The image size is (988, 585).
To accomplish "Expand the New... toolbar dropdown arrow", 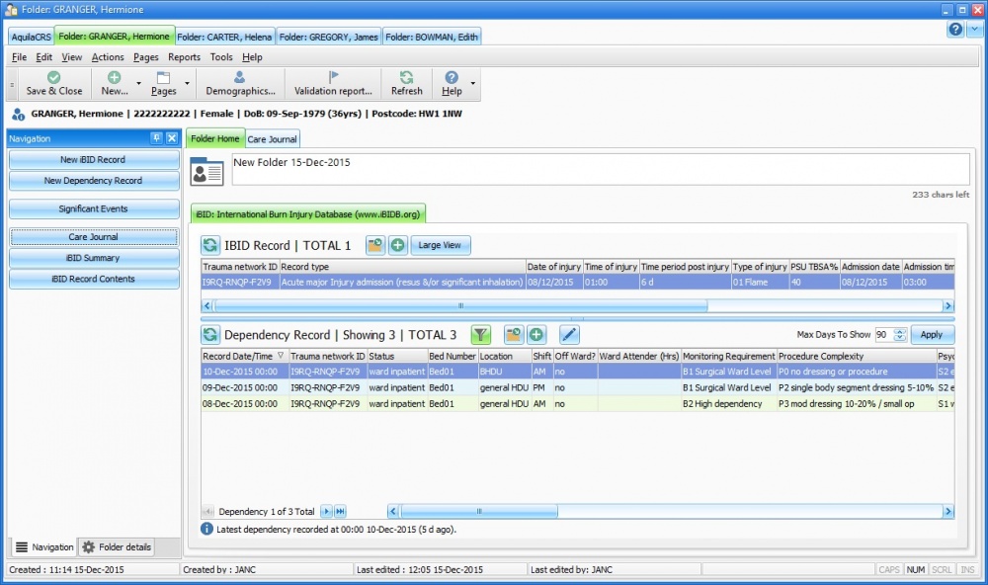I will [138, 84].
